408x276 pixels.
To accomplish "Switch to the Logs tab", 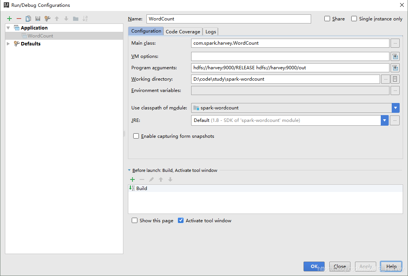I will (x=210, y=31).
